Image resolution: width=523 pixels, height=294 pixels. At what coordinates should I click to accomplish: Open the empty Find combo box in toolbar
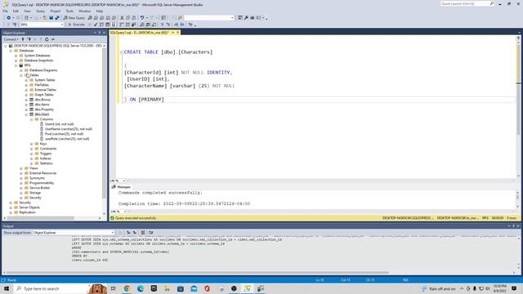pyautogui.click(x=209, y=18)
